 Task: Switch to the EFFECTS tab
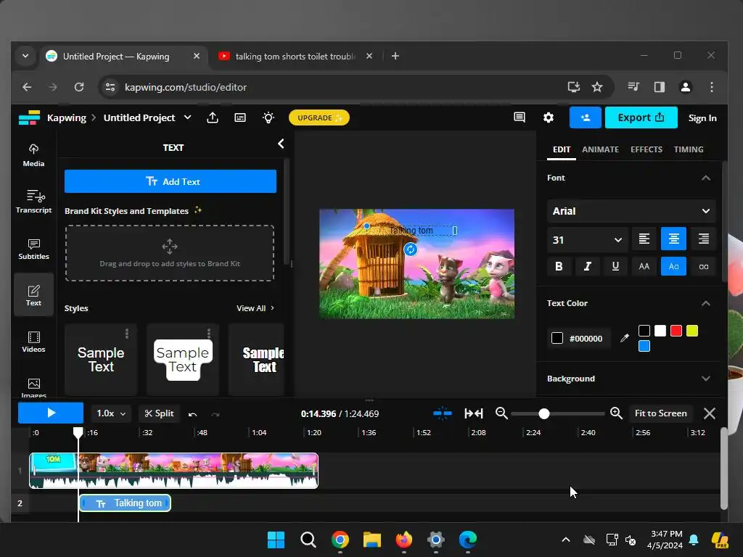[646, 149]
